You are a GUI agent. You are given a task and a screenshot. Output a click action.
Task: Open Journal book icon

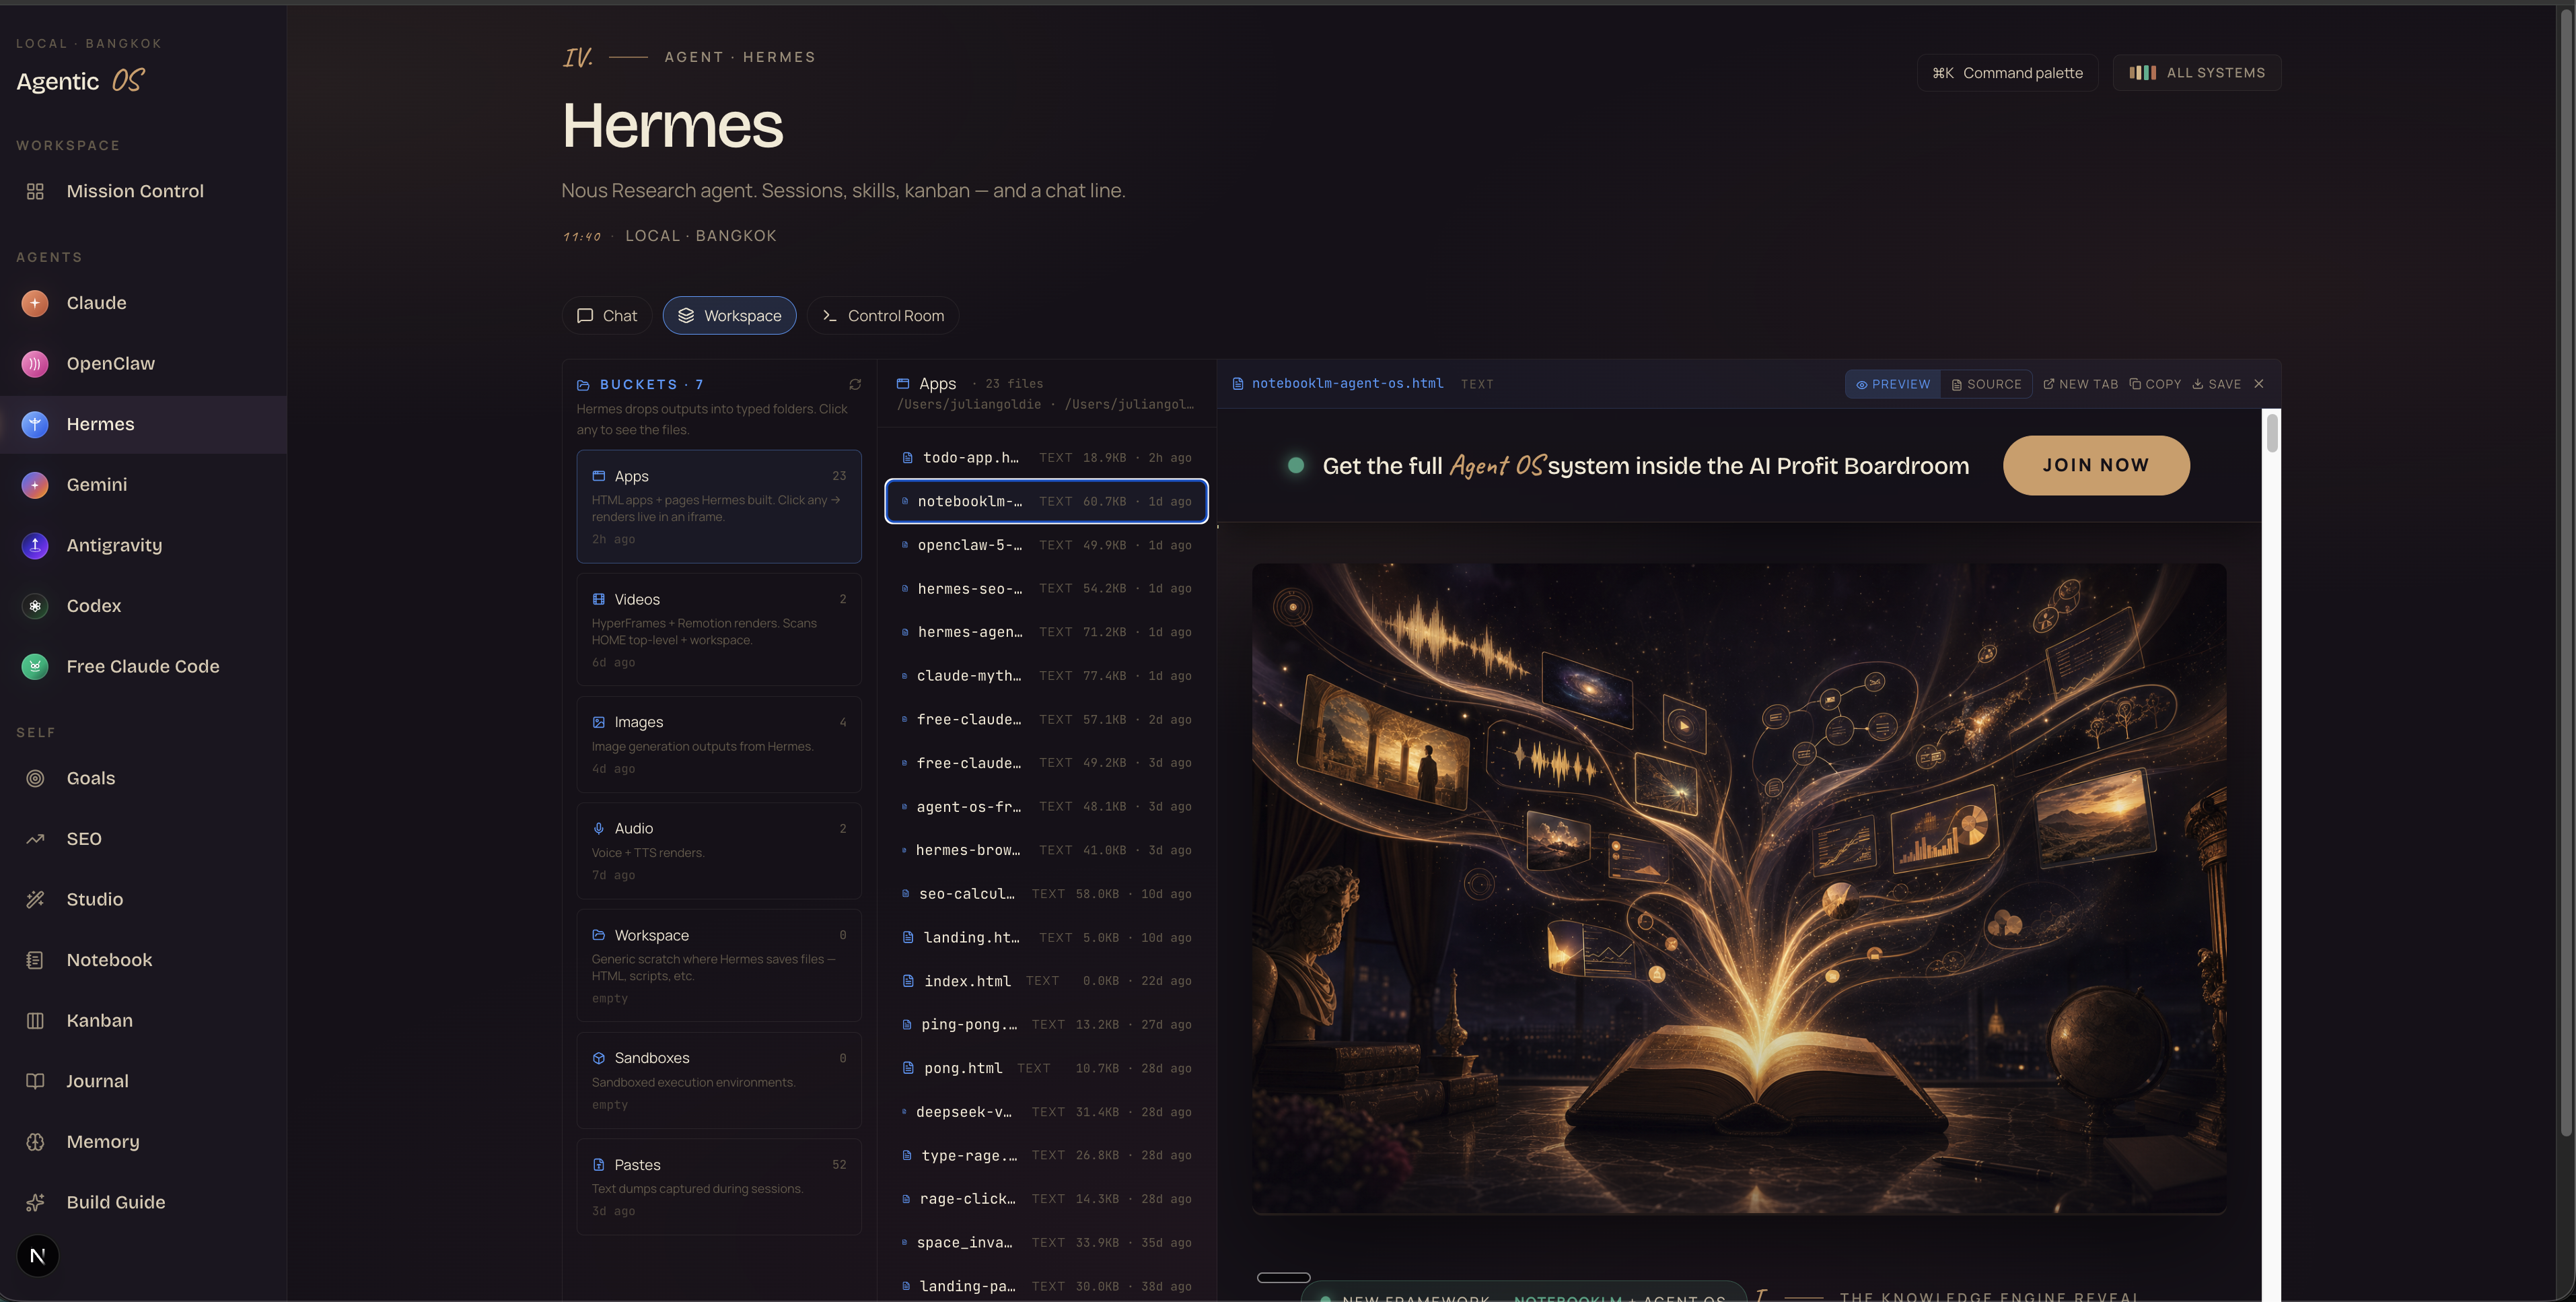point(35,1081)
